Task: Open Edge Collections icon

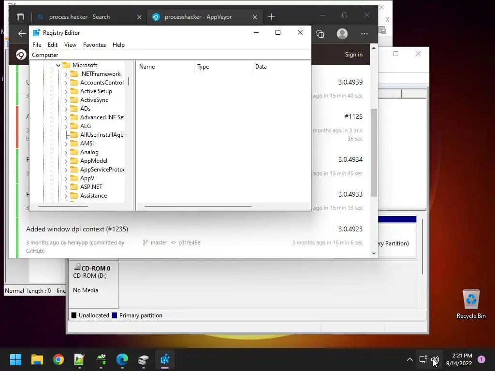Action: (x=320, y=34)
